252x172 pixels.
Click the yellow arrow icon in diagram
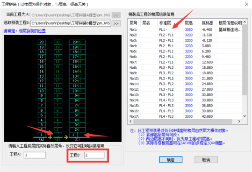pos(66,137)
